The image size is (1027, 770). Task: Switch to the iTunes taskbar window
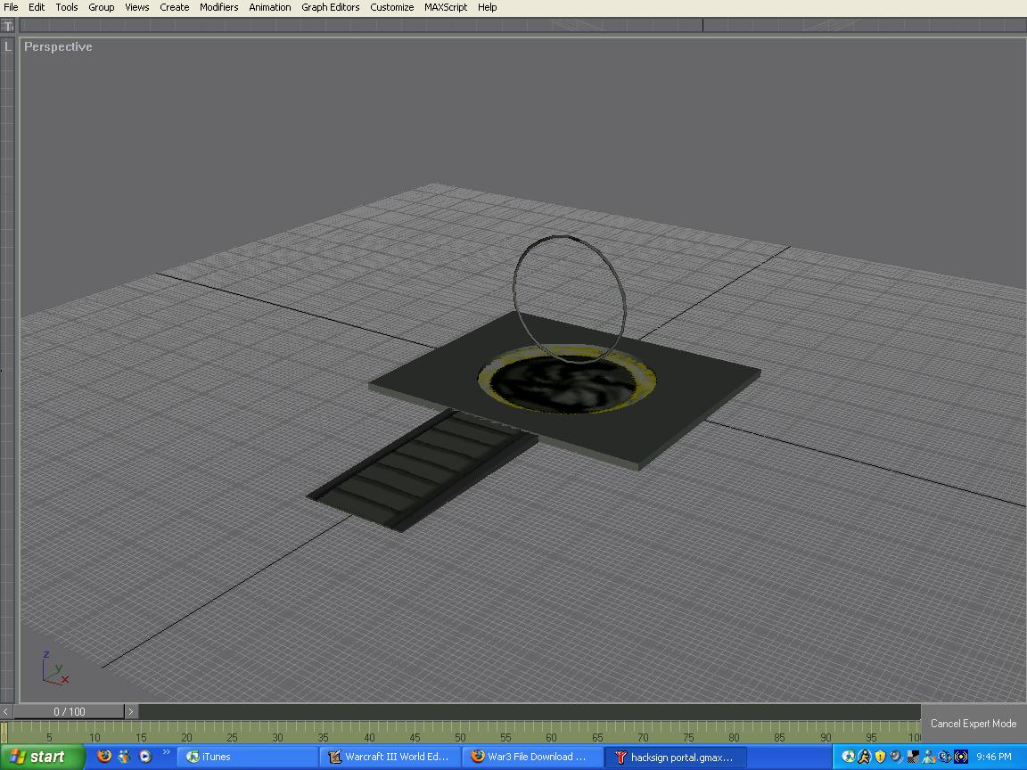click(x=247, y=757)
